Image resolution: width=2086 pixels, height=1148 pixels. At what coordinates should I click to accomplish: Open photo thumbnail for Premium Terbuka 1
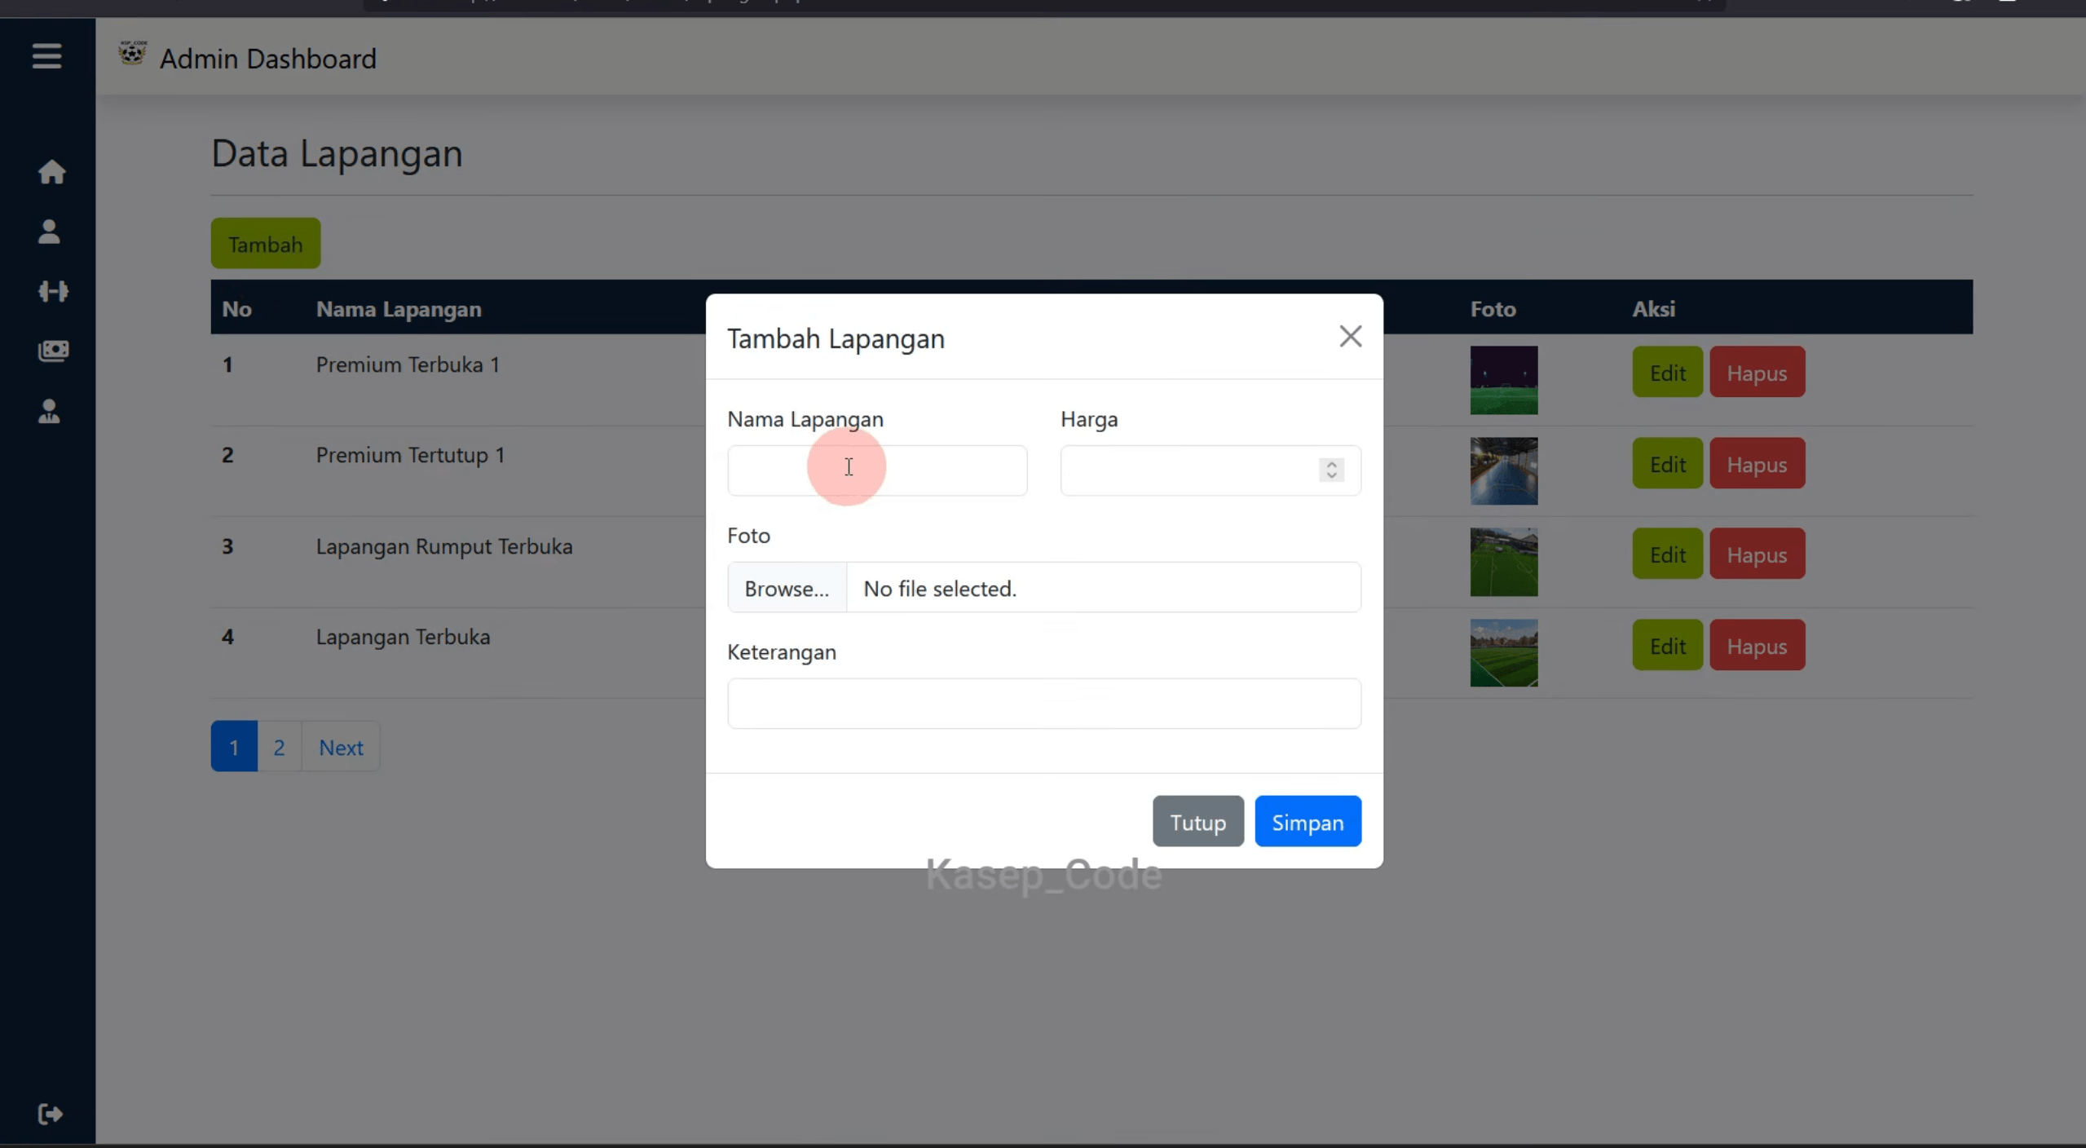1504,380
